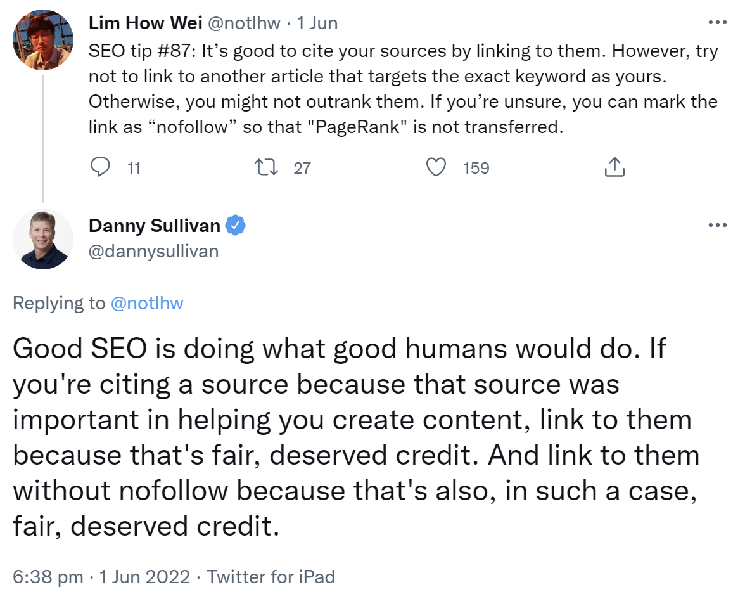Viewport: 745px width, 606px height.
Task: Open Danny Sullivan's profile picture
Action: [x=43, y=240]
